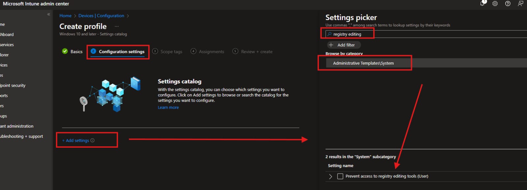Screen dimensions: 527x190
Task: Open Troubleshooting + support in navigation
Action: tap(21, 136)
